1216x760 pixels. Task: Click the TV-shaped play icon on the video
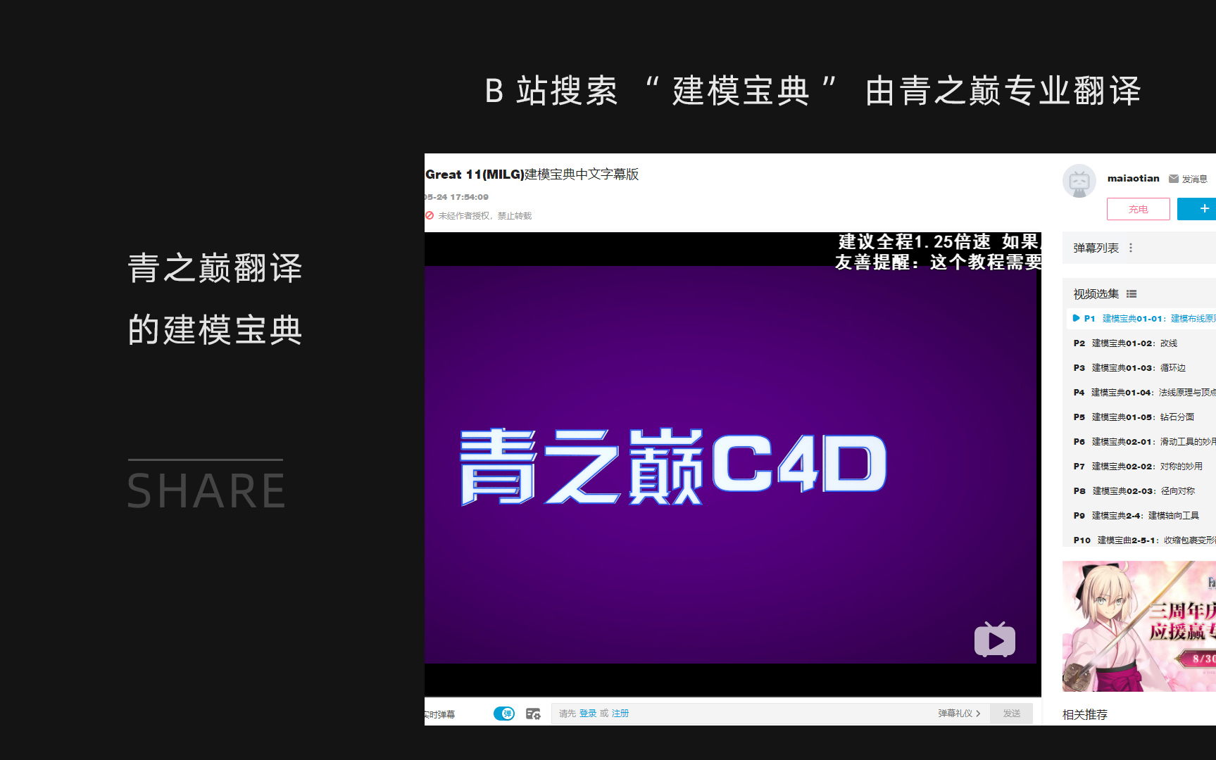point(994,640)
